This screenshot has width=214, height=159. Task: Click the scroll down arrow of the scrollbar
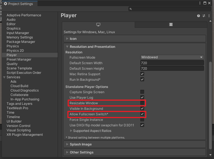(210, 155)
